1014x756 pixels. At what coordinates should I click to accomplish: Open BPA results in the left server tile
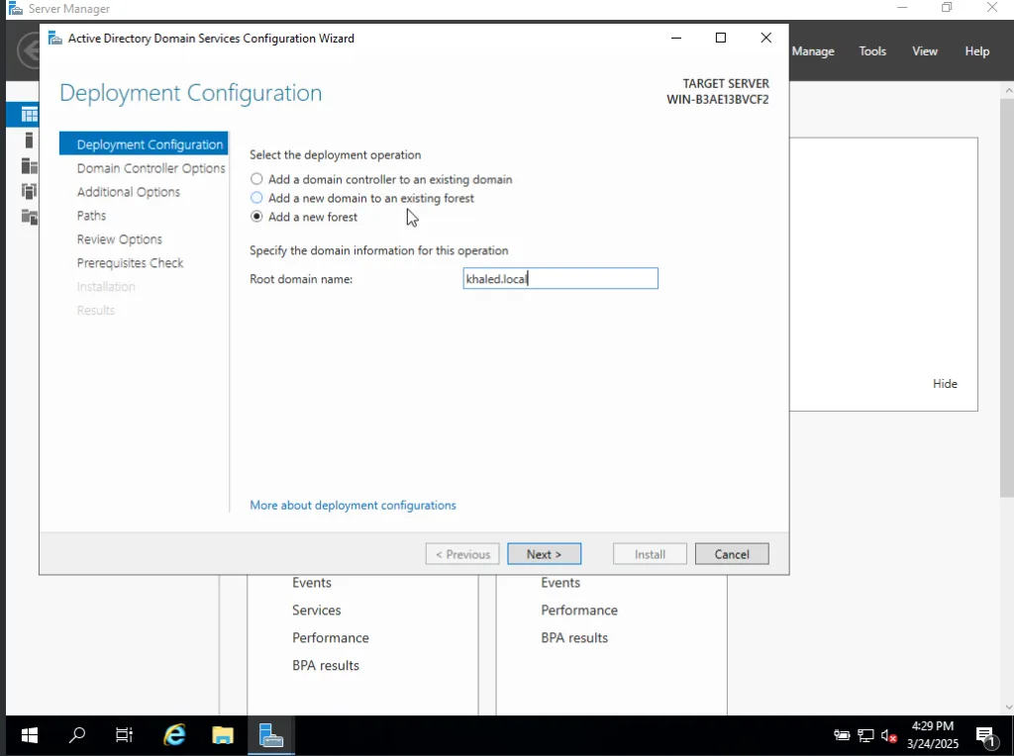(325, 666)
